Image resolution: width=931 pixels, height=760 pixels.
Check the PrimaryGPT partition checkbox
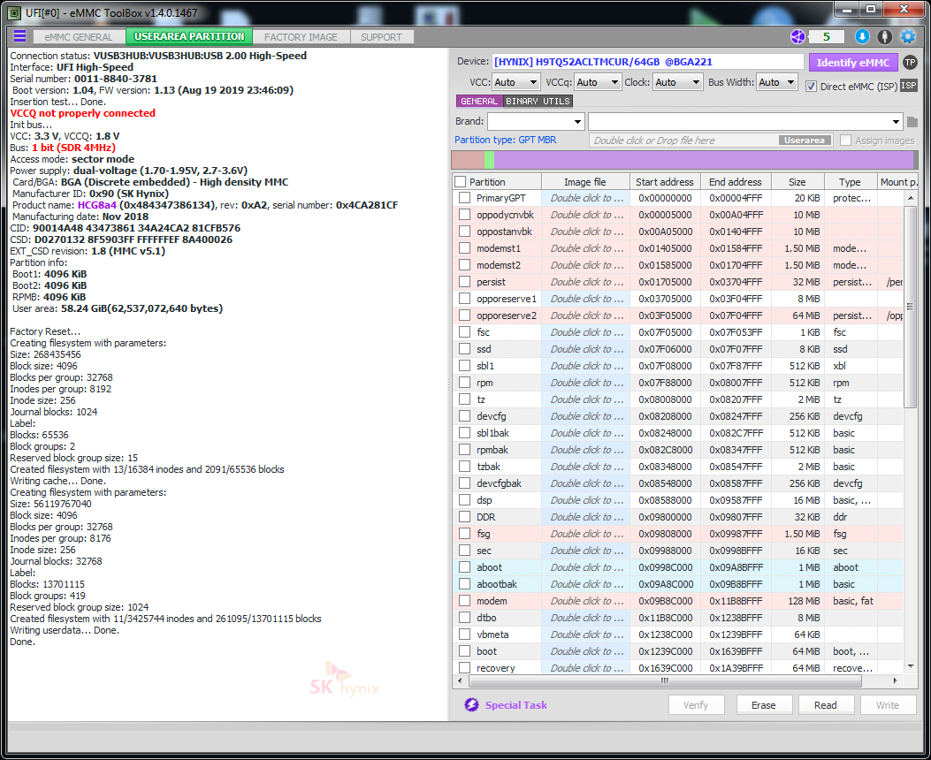[465, 198]
